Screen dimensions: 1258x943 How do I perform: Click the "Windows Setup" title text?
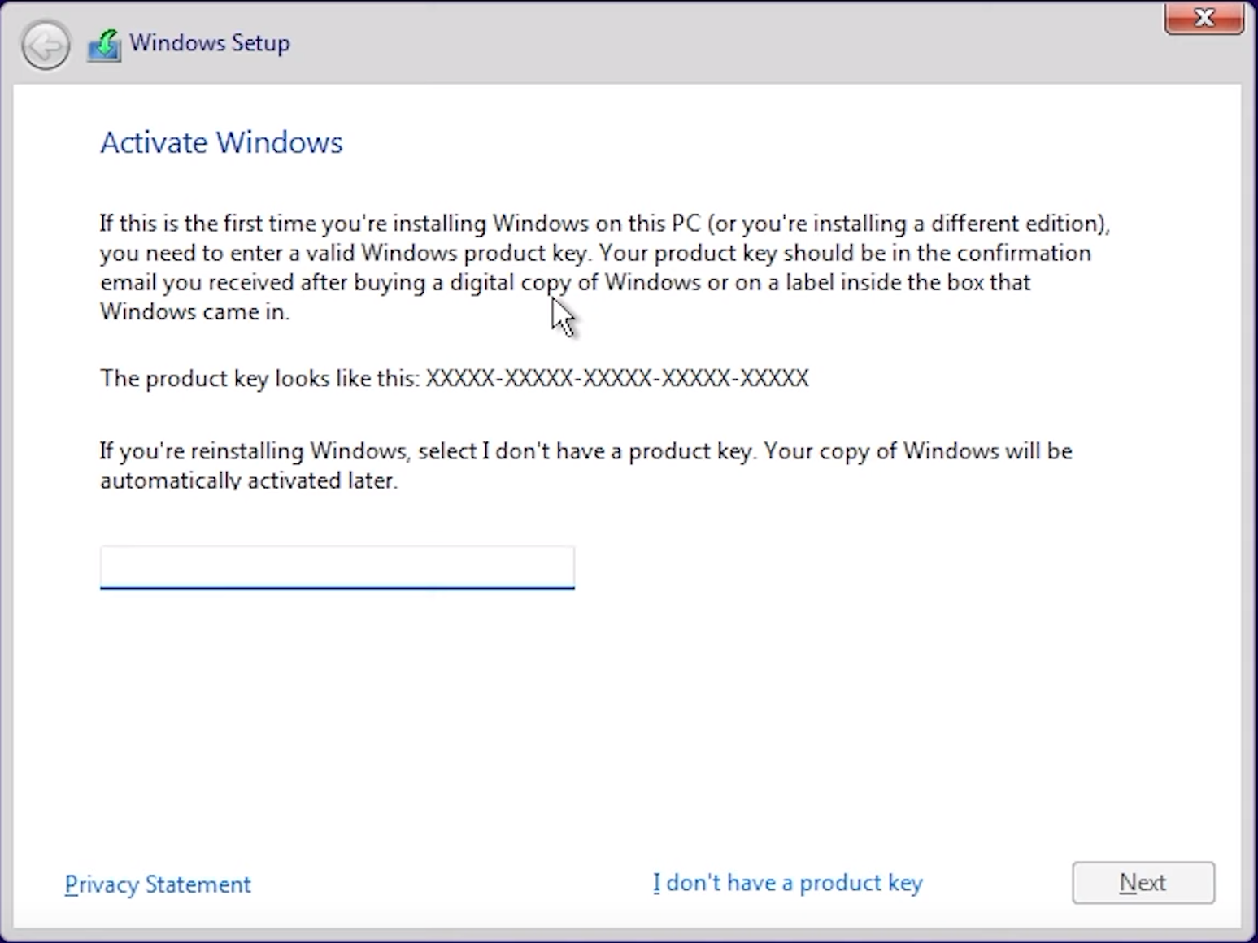pyautogui.click(x=209, y=43)
